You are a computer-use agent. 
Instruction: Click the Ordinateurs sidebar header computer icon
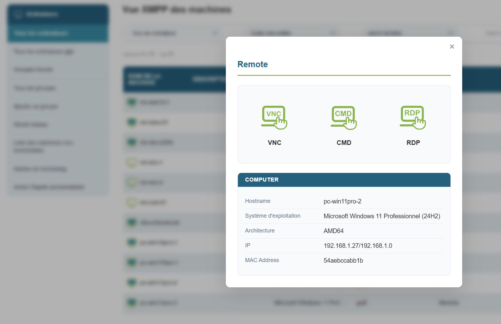point(18,14)
